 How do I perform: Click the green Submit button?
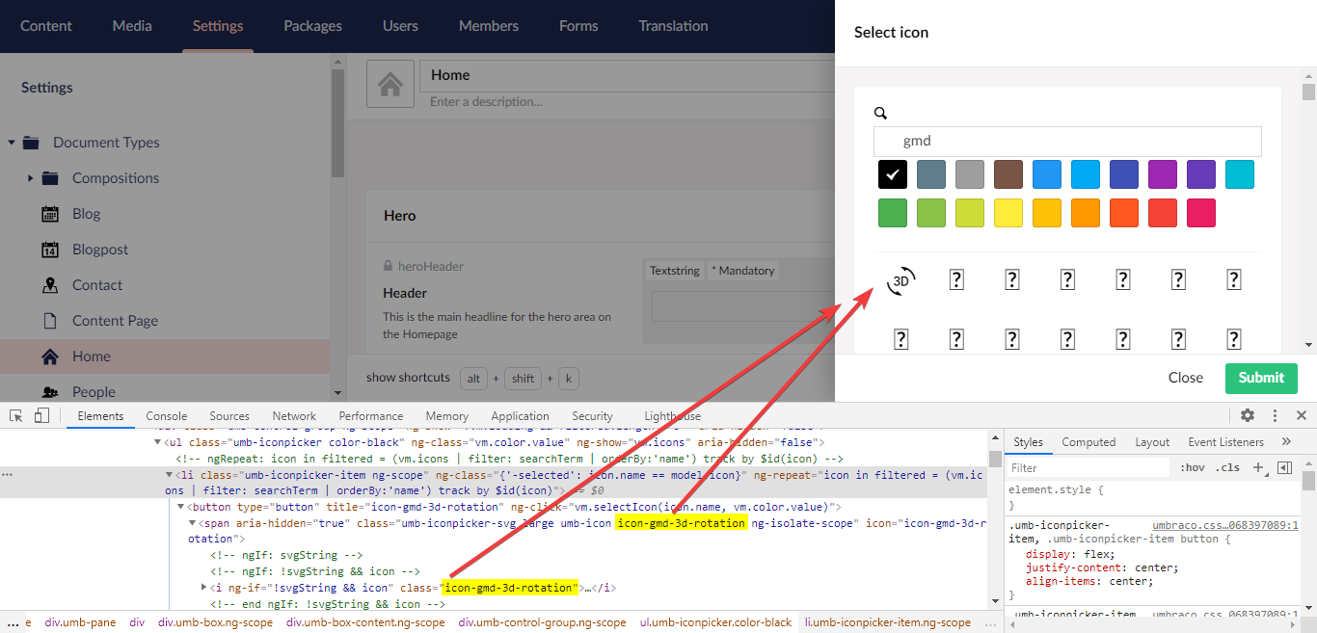[x=1261, y=378]
